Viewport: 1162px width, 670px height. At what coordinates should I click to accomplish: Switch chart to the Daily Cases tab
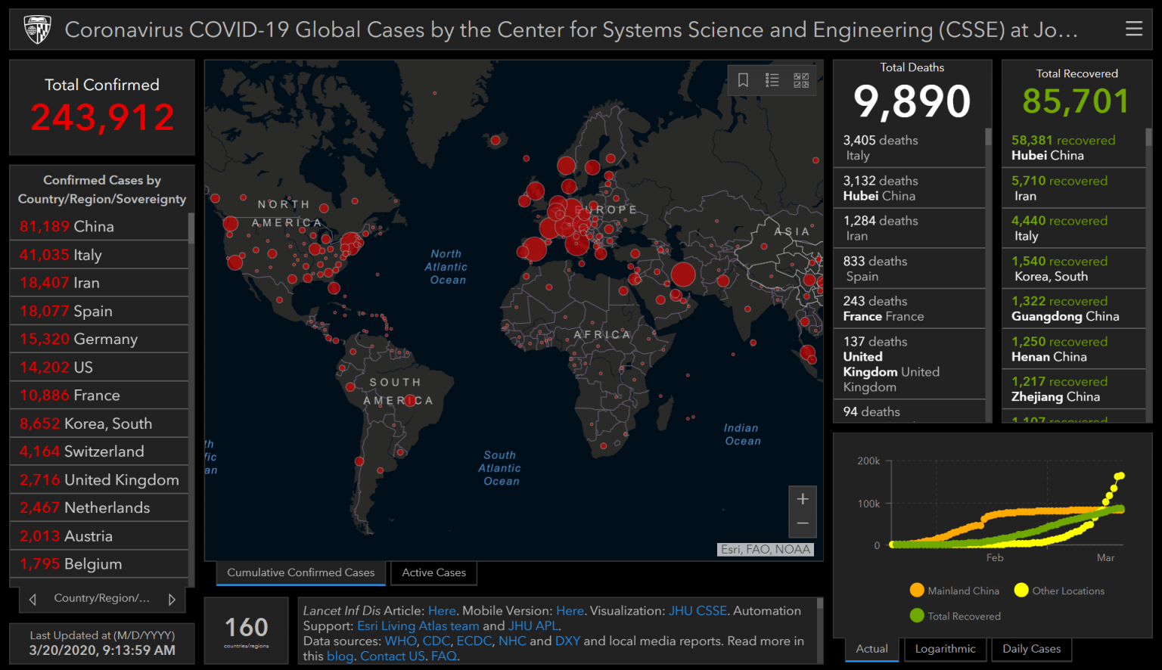pos(1031,649)
